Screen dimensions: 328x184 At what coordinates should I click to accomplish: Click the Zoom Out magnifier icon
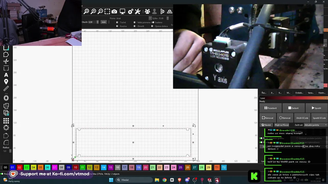click(100, 11)
